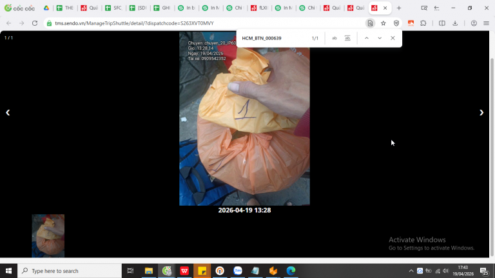
Task: Go back to the previous page
Action: [9, 23]
